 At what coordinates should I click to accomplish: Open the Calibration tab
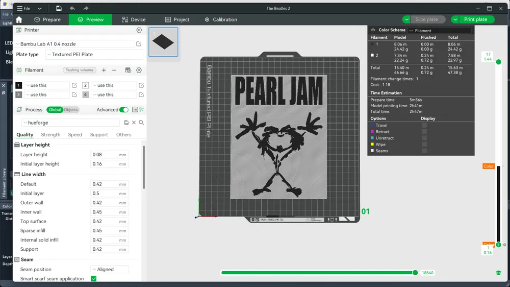221,19
